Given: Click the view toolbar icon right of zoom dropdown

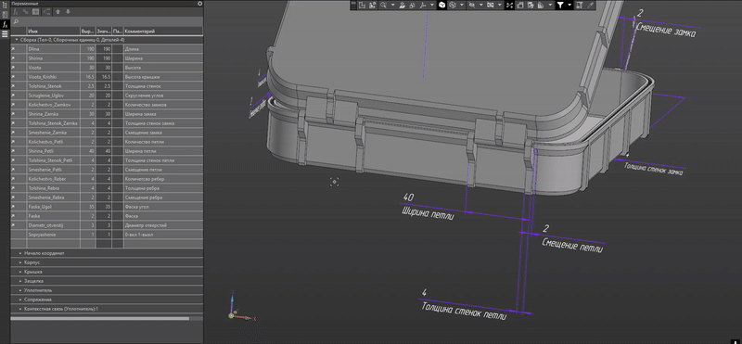Looking at the screenshot, I should 403,6.
